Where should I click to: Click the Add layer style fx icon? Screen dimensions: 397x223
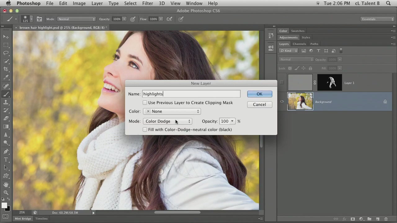pos(344,219)
